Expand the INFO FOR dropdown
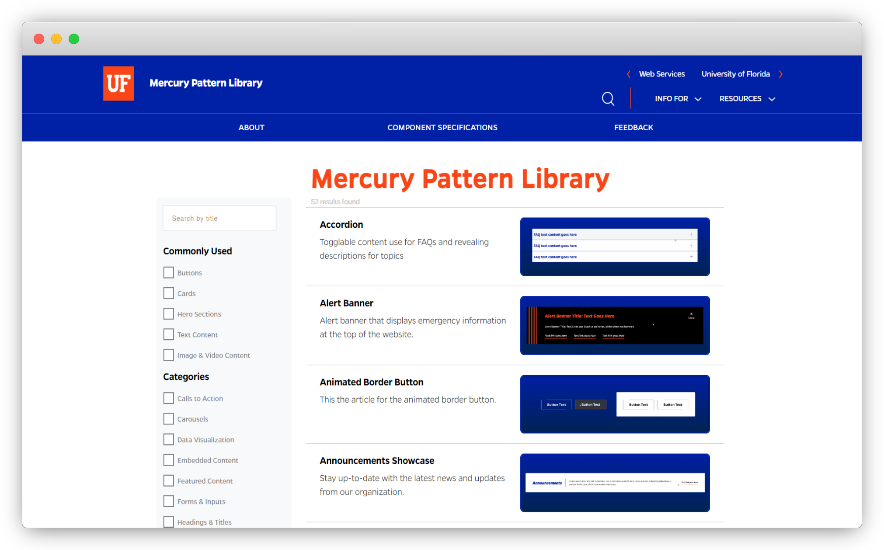The width and height of the screenshot is (884, 550). point(678,99)
